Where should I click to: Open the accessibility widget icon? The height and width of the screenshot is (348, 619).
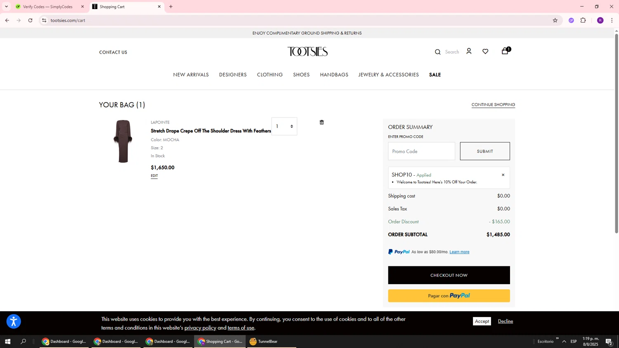14,321
